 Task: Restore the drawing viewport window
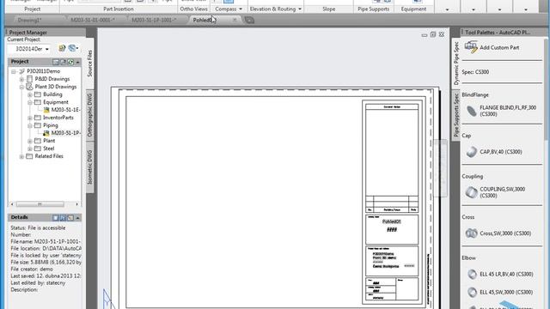[x=433, y=34]
